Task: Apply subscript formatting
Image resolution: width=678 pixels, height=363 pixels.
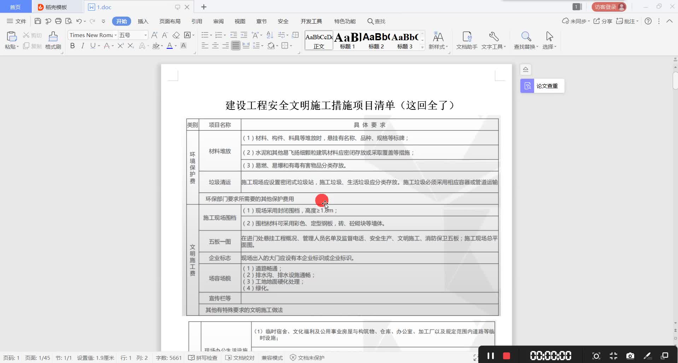Action: pos(130,46)
